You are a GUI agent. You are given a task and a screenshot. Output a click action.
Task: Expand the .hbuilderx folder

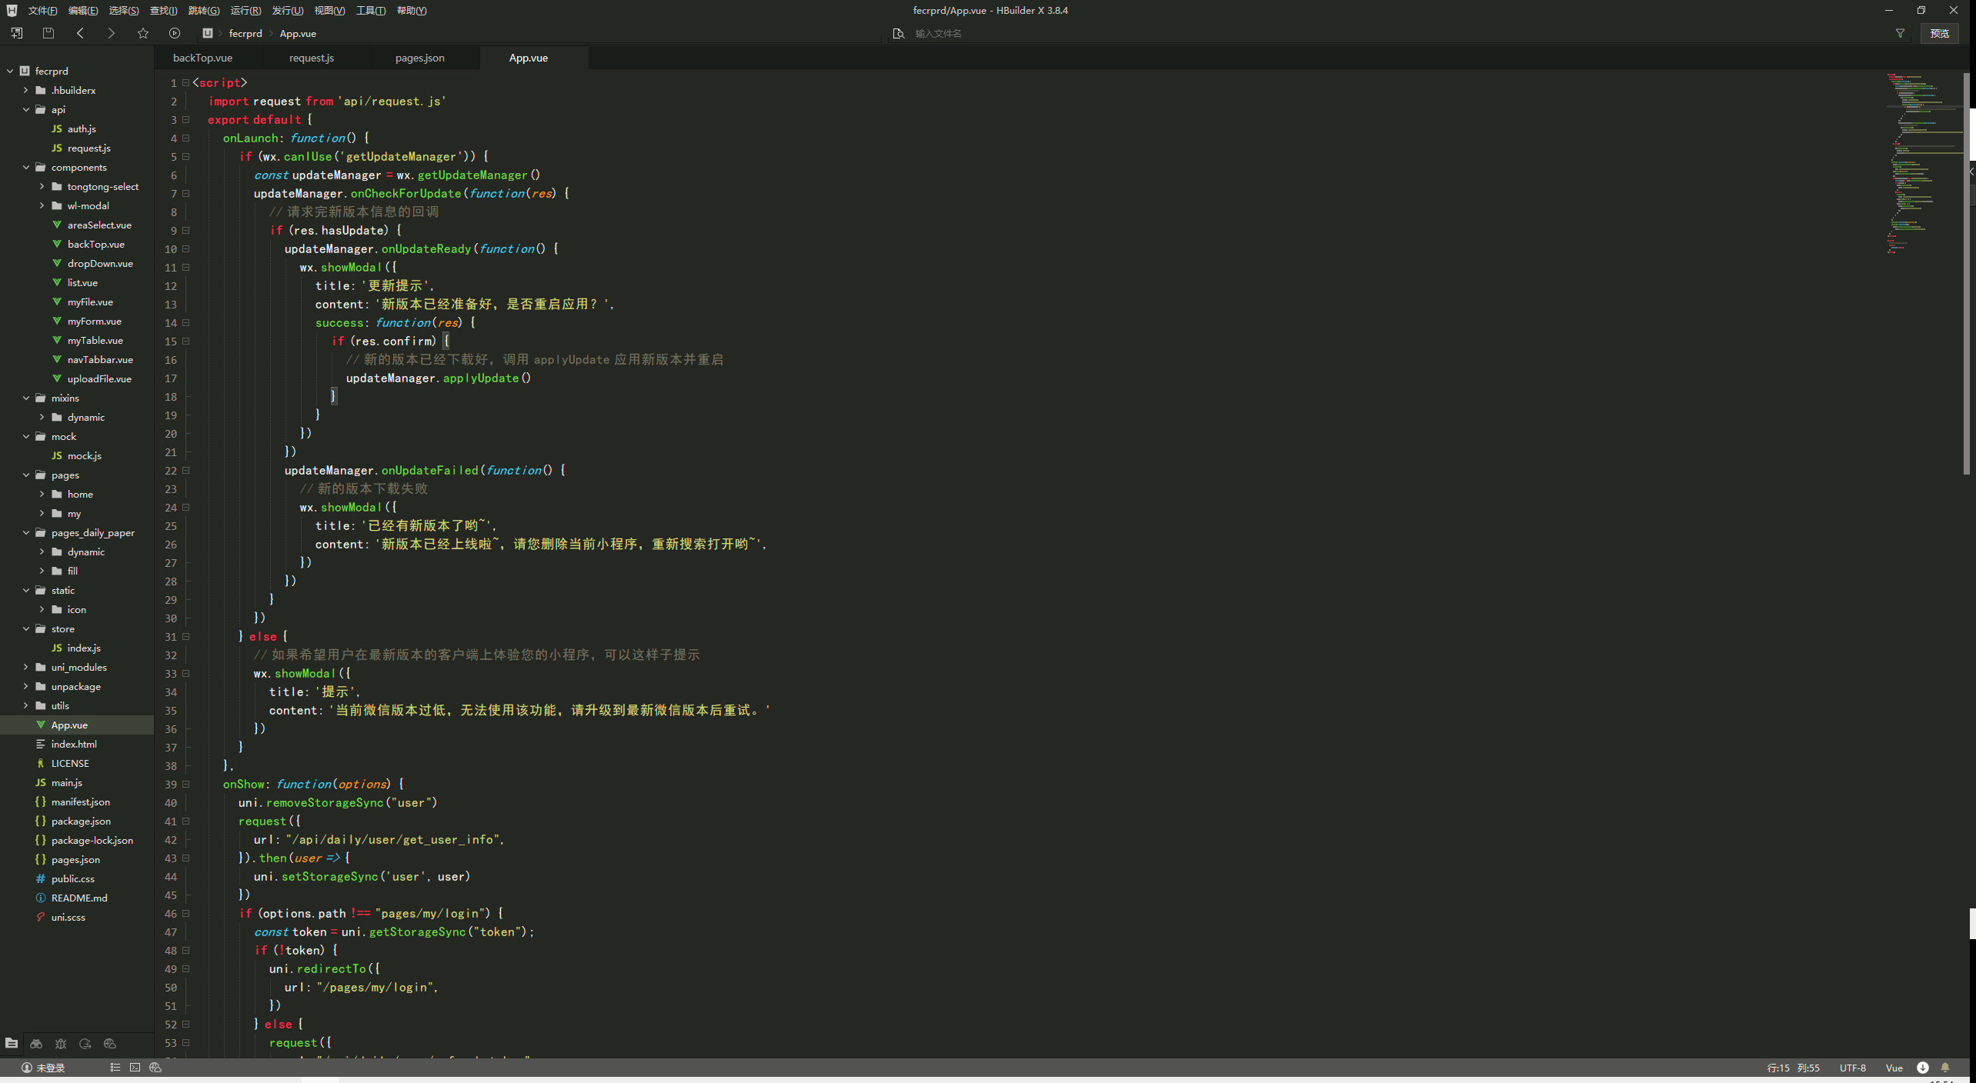[x=25, y=90]
